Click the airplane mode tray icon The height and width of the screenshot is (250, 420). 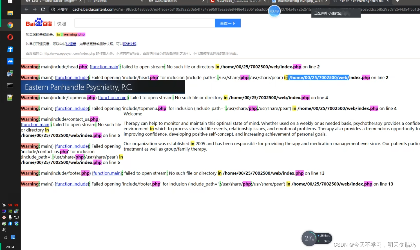(x=4, y=205)
